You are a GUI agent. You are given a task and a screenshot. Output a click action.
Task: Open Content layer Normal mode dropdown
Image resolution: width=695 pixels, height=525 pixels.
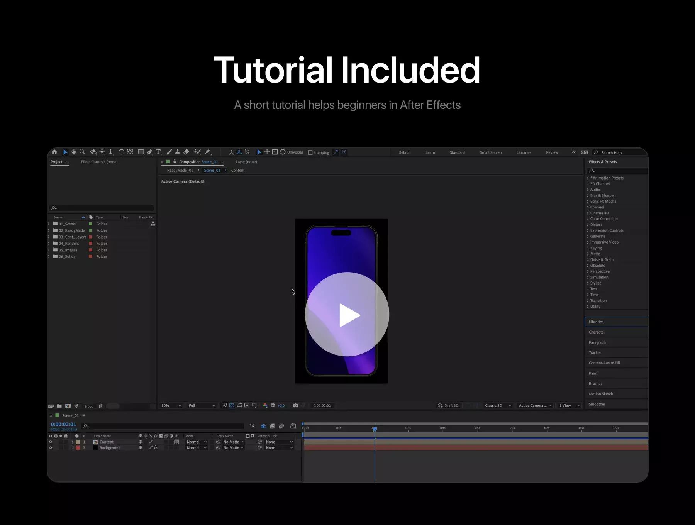click(196, 442)
